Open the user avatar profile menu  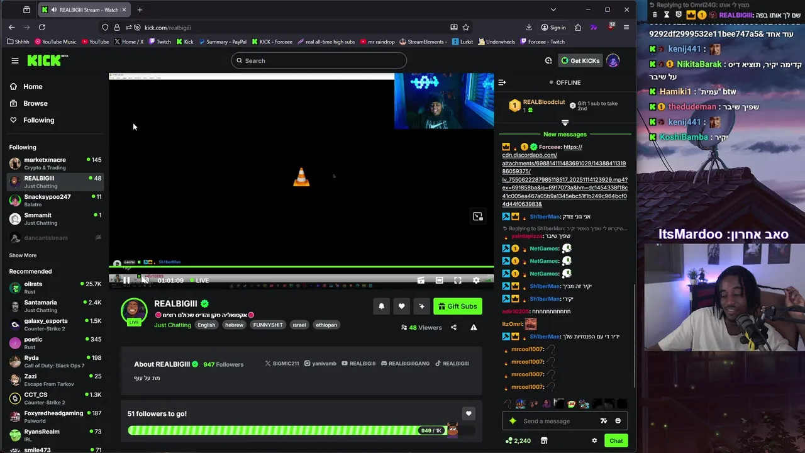click(613, 60)
